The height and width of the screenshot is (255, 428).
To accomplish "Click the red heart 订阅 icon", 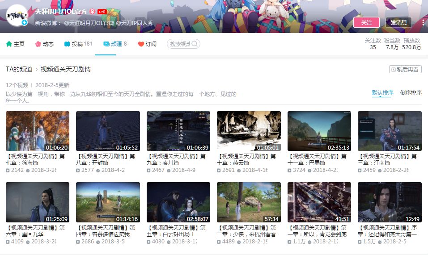I will point(141,44).
